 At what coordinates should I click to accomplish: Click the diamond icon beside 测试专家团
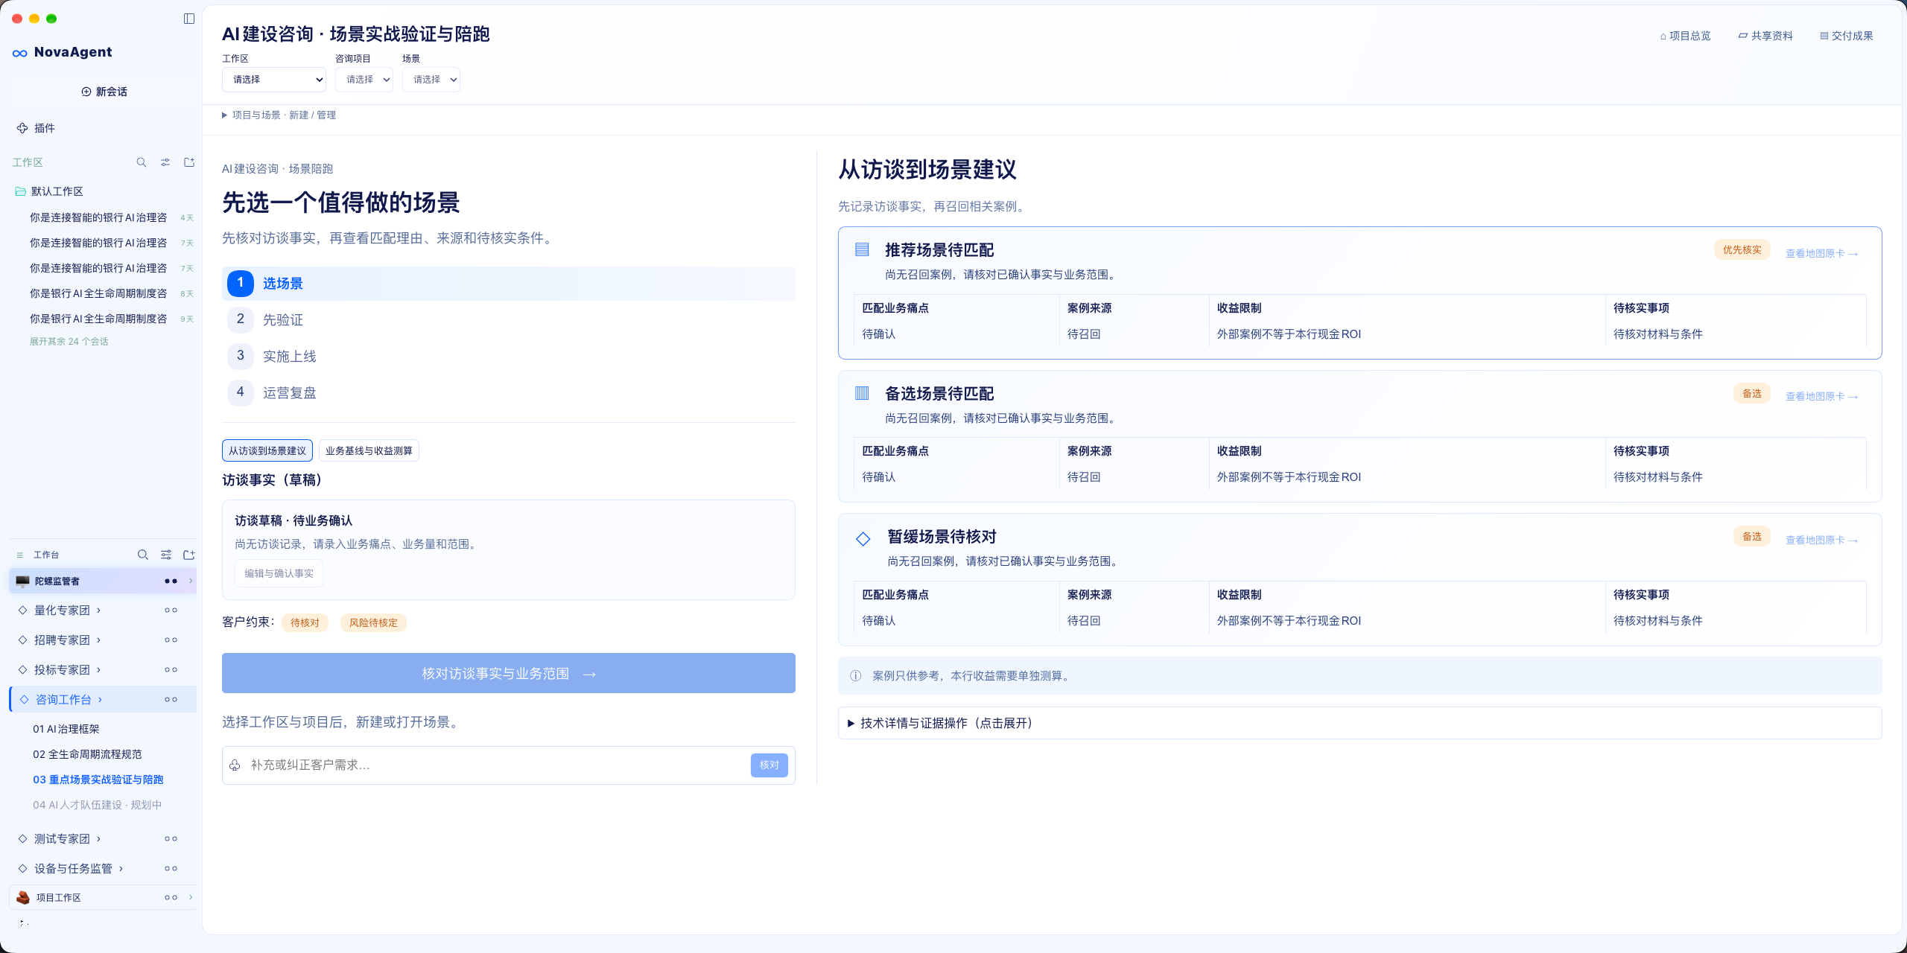(x=22, y=838)
